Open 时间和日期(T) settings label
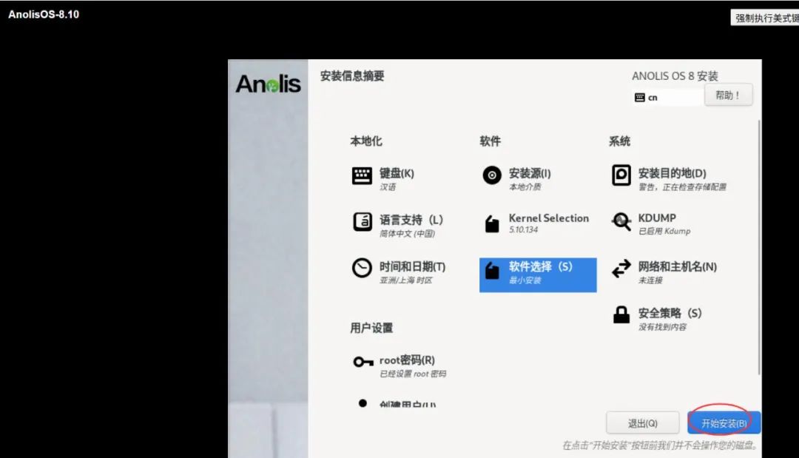The image size is (799, 458). pyautogui.click(x=412, y=266)
